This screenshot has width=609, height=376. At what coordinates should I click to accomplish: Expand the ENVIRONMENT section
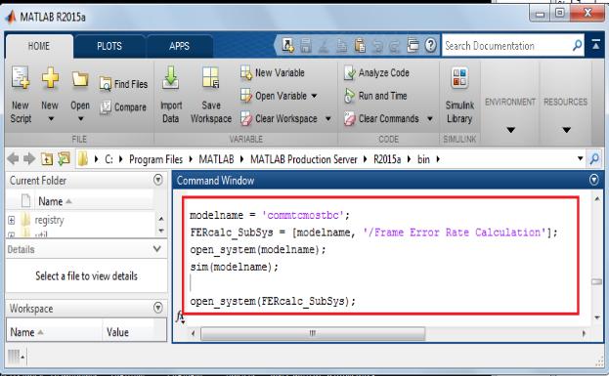[x=510, y=130]
